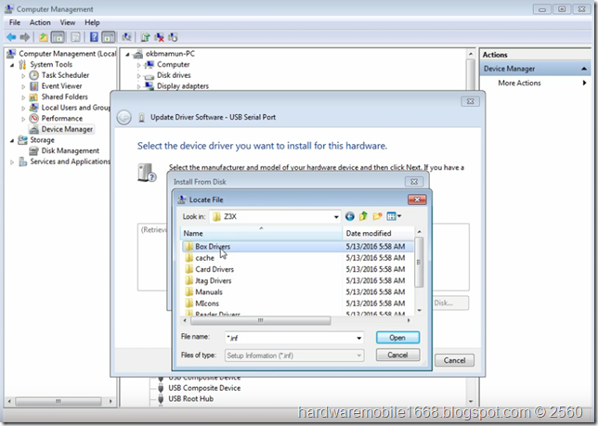Screen dimensions: 598x426
Task: Select Performance in console tree
Action: 62,118
